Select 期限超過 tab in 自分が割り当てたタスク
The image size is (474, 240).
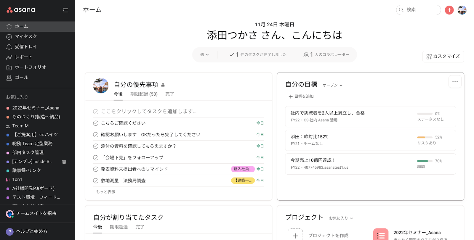coord(119,227)
